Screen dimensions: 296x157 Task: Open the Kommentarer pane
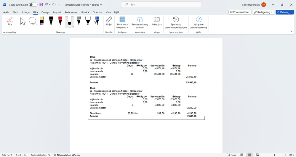(x=240, y=12)
